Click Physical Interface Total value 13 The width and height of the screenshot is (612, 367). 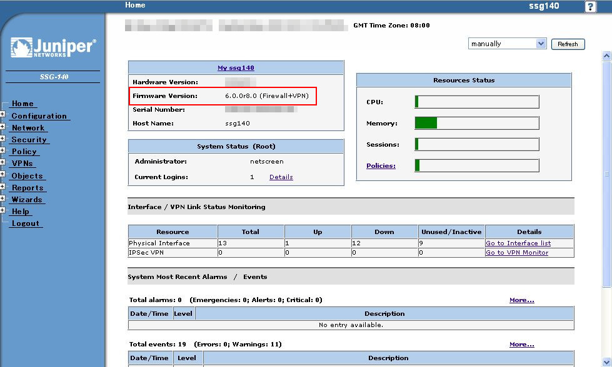click(223, 243)
